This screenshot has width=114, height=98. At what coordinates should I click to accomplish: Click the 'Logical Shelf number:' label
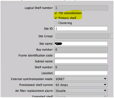pos(39,8)
